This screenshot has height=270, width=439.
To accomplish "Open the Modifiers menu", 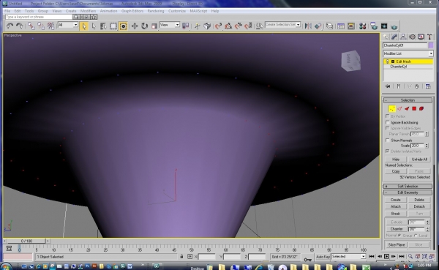I will (89, 11).
